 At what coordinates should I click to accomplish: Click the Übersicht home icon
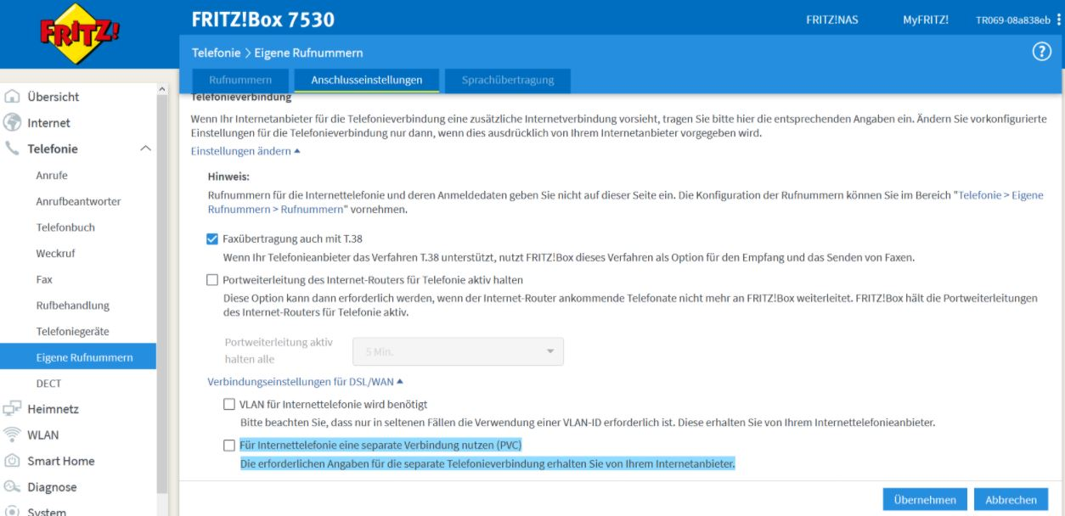point(12,97)
